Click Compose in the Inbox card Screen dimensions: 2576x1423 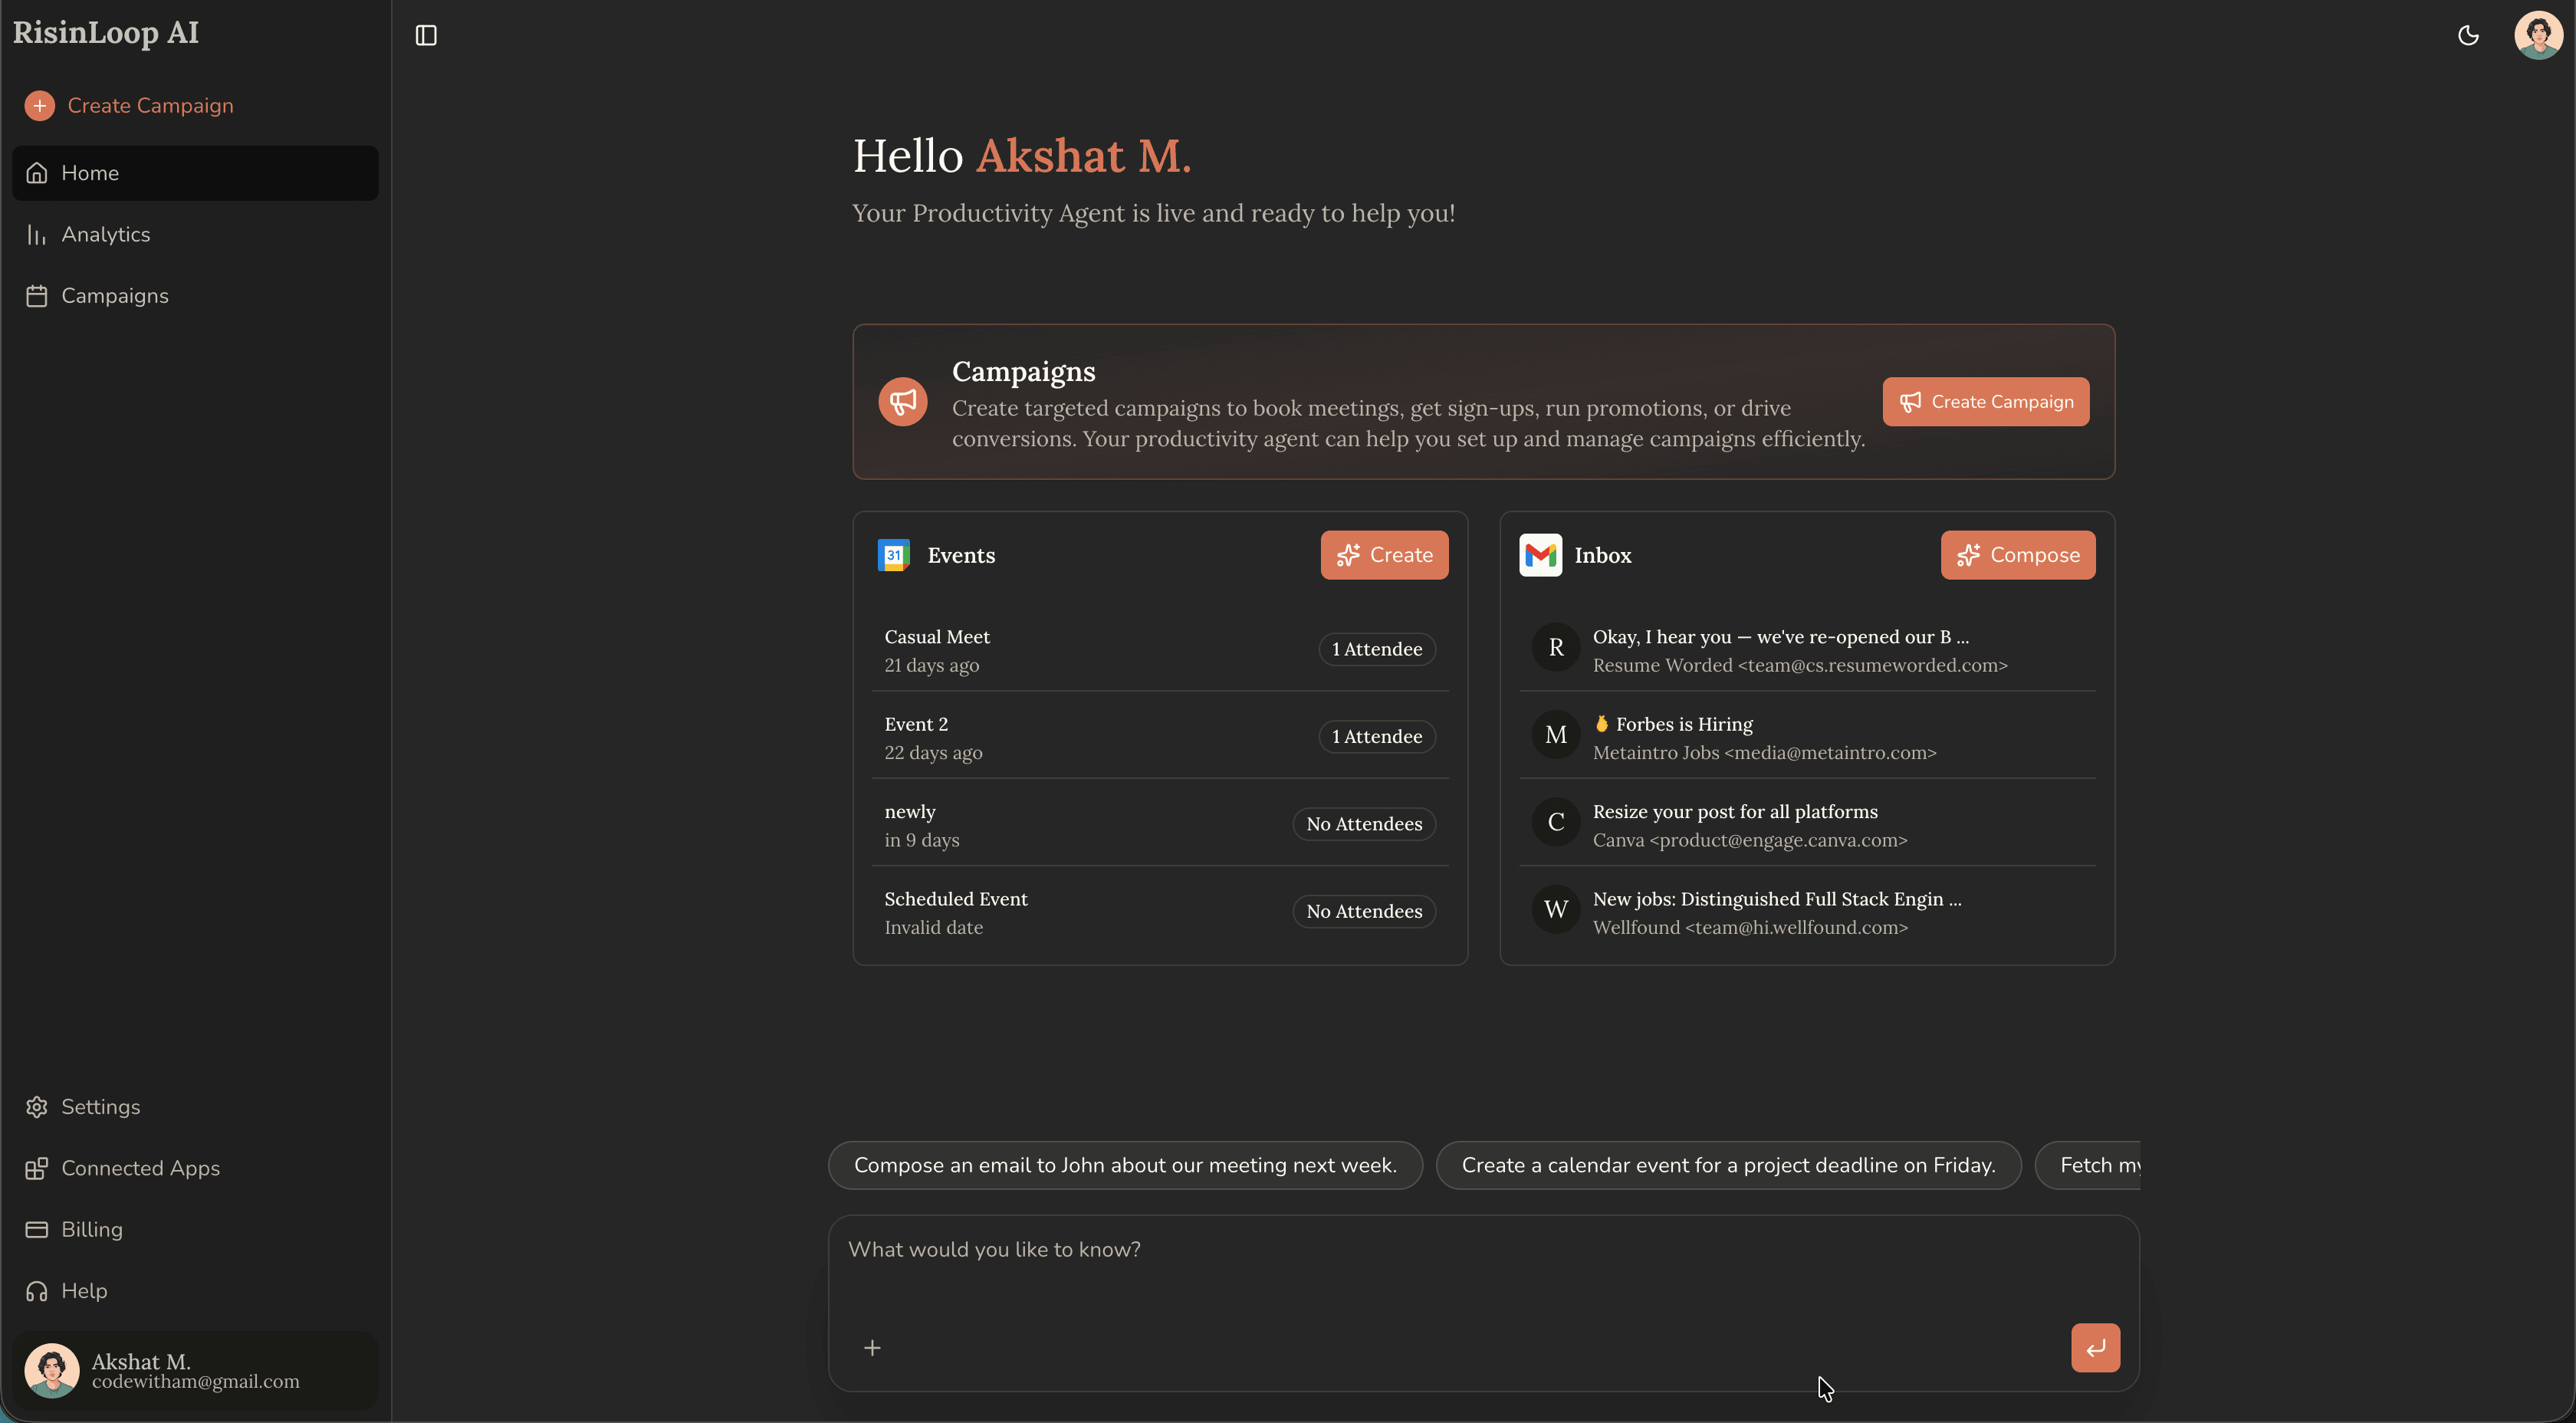tap(2017, 555)
